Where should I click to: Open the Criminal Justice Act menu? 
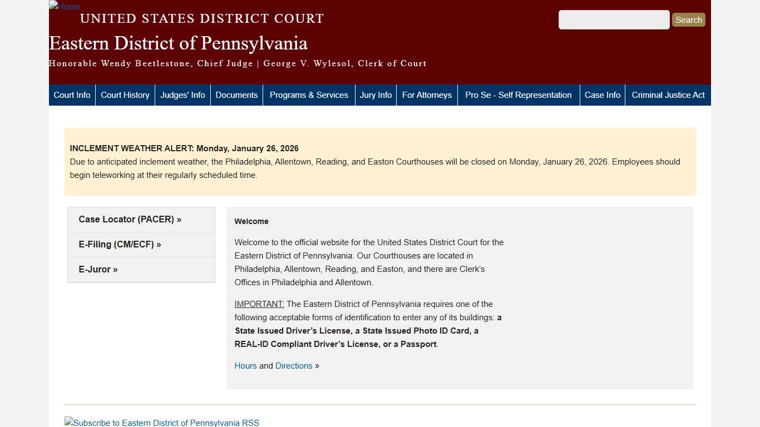(668, 95)
